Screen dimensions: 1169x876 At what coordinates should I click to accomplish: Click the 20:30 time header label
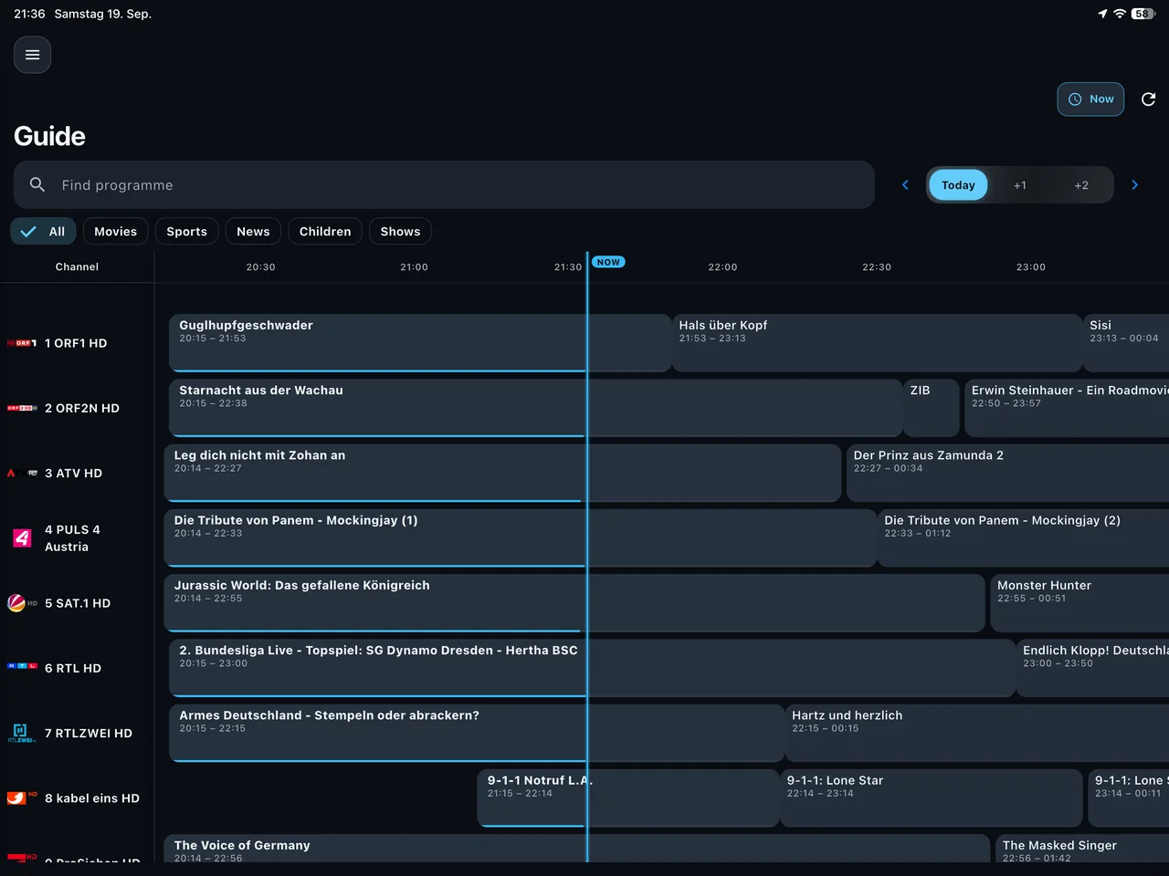point(260,267)
